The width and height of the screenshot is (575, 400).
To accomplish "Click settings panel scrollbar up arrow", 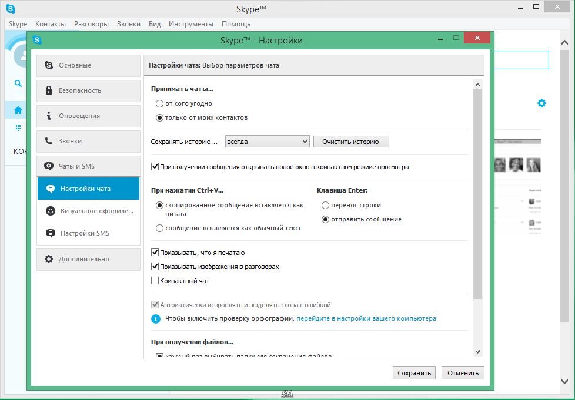I will pyautogui.click(x=477, y=85).
